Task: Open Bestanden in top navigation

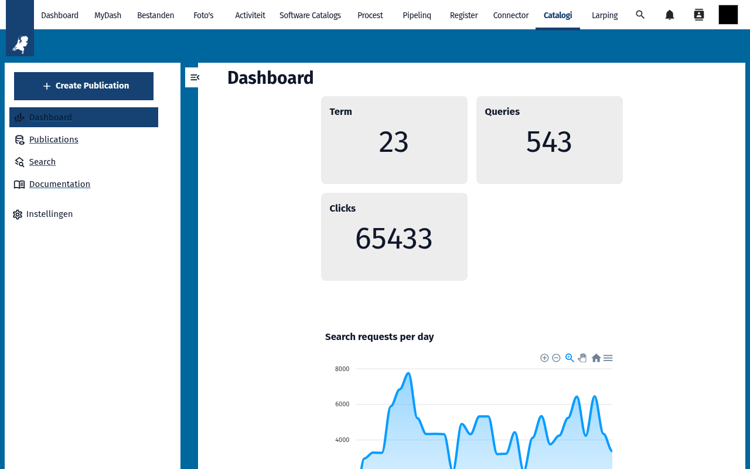Action: 156,15
